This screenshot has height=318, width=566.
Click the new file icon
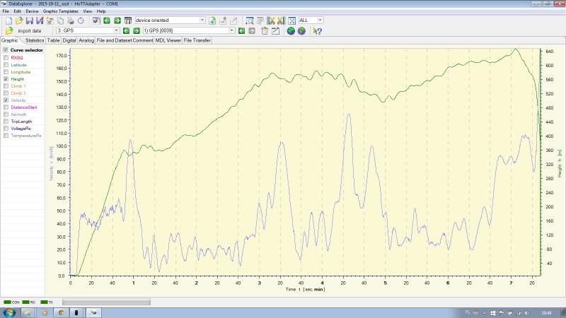(x=8, y=20)
